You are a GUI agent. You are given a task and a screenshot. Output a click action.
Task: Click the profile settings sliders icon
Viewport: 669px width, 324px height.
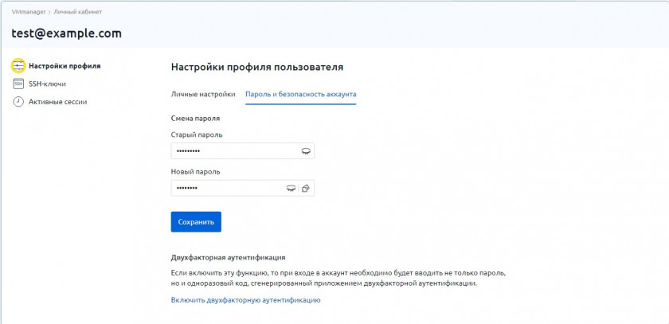click(18, 66)
